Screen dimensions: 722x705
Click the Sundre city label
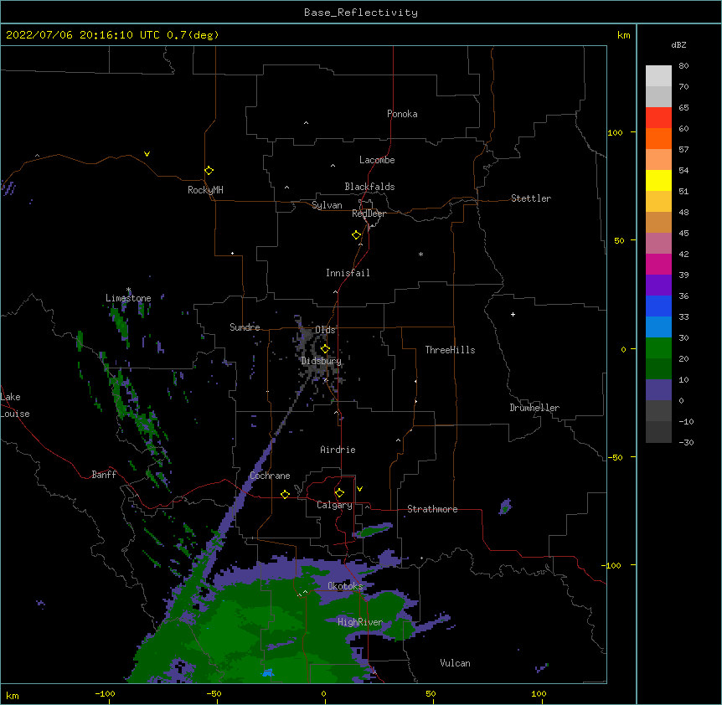tap(245, 327)
